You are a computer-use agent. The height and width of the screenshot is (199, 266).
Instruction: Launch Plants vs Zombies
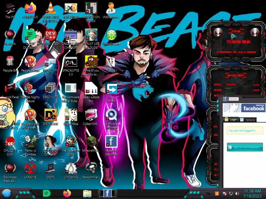pos(30,146)
